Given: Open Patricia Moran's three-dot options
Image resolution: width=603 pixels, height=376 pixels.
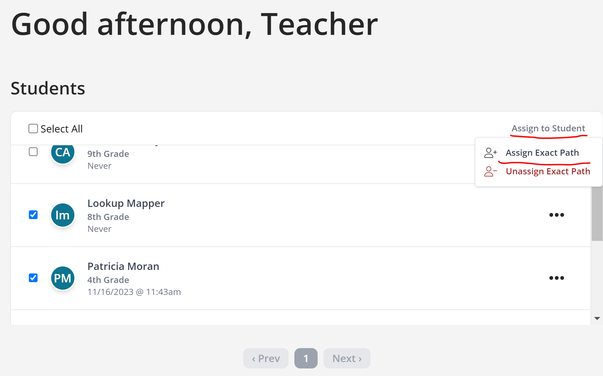Looking at the screenshot, I should tap(557, 278).
